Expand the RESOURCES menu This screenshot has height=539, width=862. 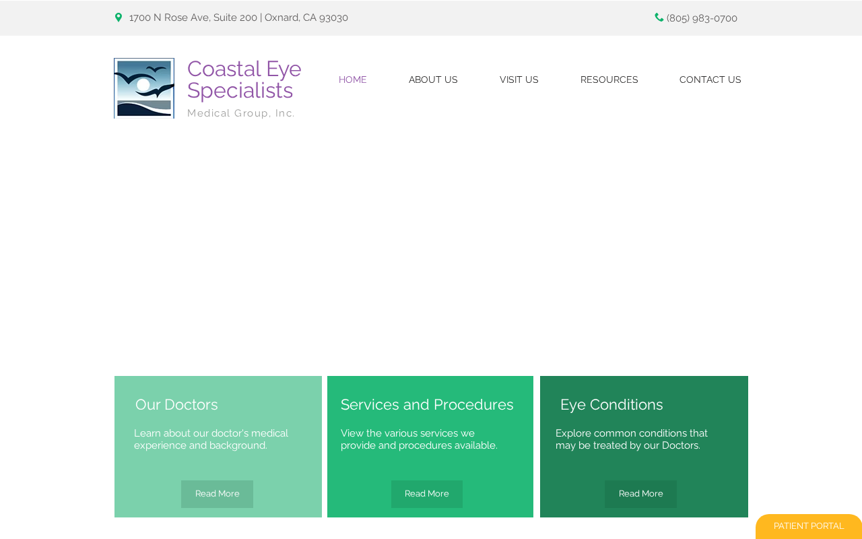(609, 80)
